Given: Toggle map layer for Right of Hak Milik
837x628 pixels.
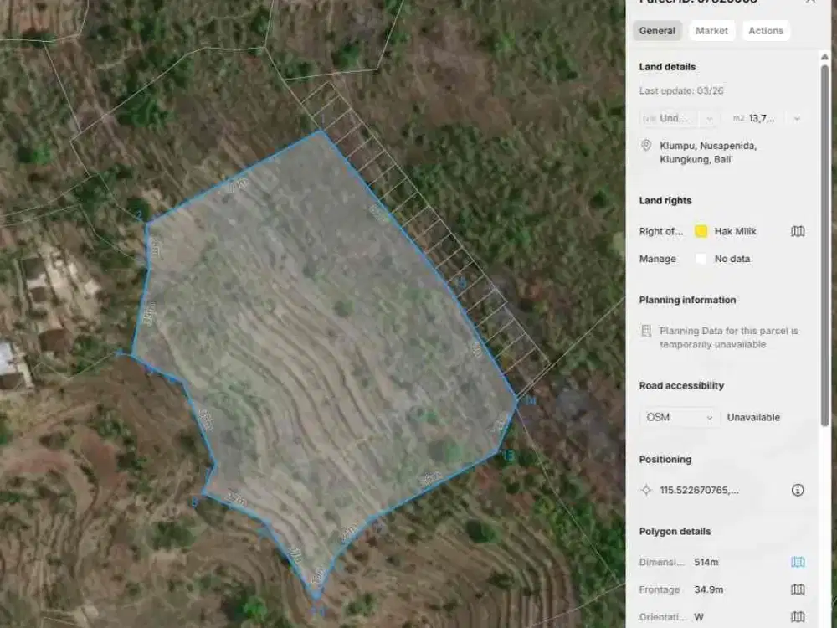Looking at the screenshot, I should click(x=798, y=231).
